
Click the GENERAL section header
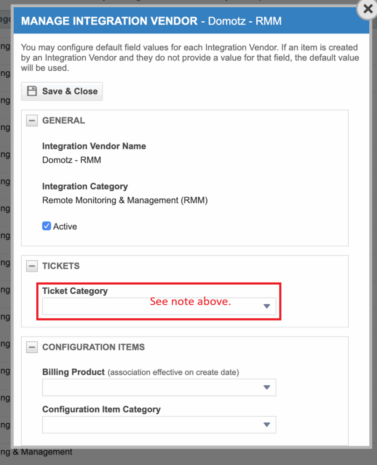click(x=64, y=121)
